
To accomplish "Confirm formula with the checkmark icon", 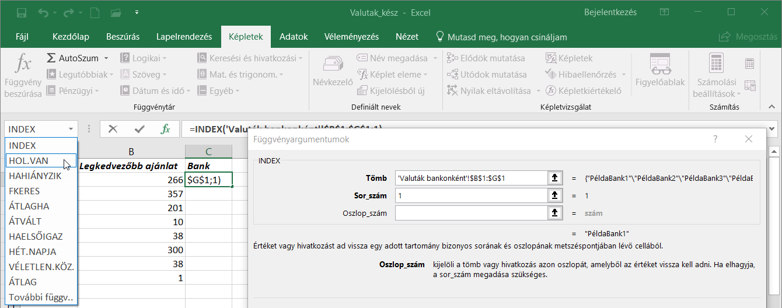I will [139, 129].
